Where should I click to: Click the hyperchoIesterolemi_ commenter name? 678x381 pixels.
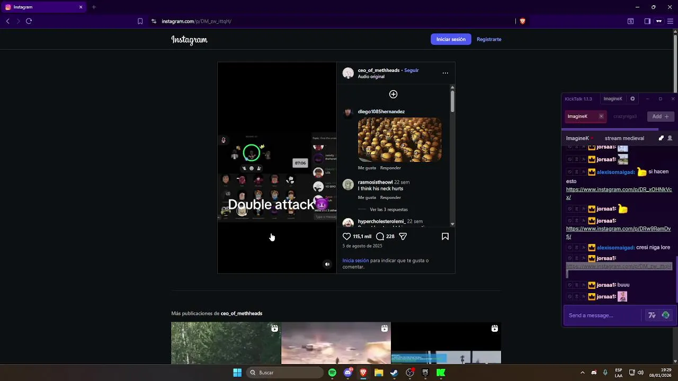[x=381, y=221]
